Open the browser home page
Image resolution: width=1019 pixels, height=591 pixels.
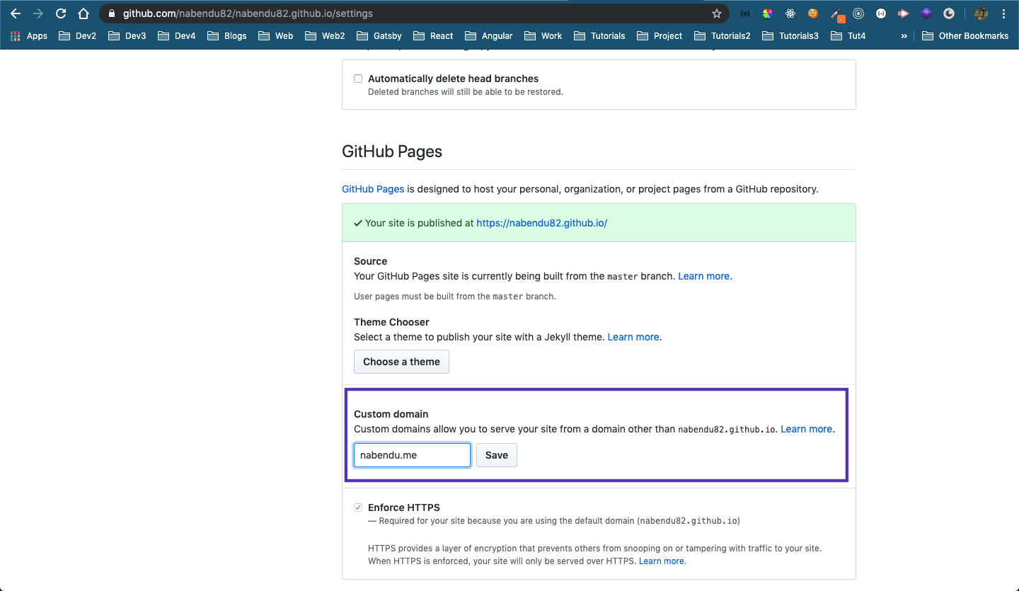[84, 13]
